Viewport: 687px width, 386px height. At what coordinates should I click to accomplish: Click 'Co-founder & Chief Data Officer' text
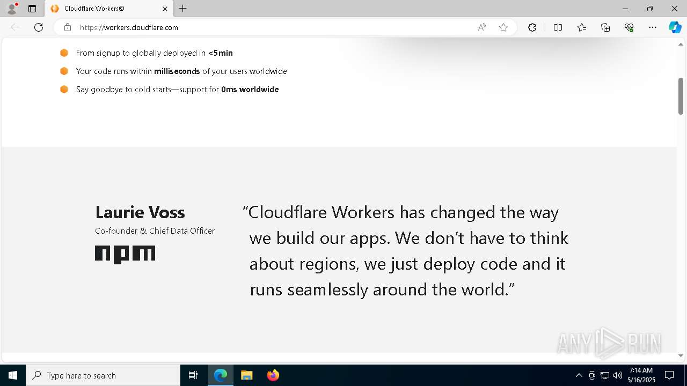coord(155,231)
